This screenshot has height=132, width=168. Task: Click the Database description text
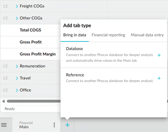click(109, 58)
